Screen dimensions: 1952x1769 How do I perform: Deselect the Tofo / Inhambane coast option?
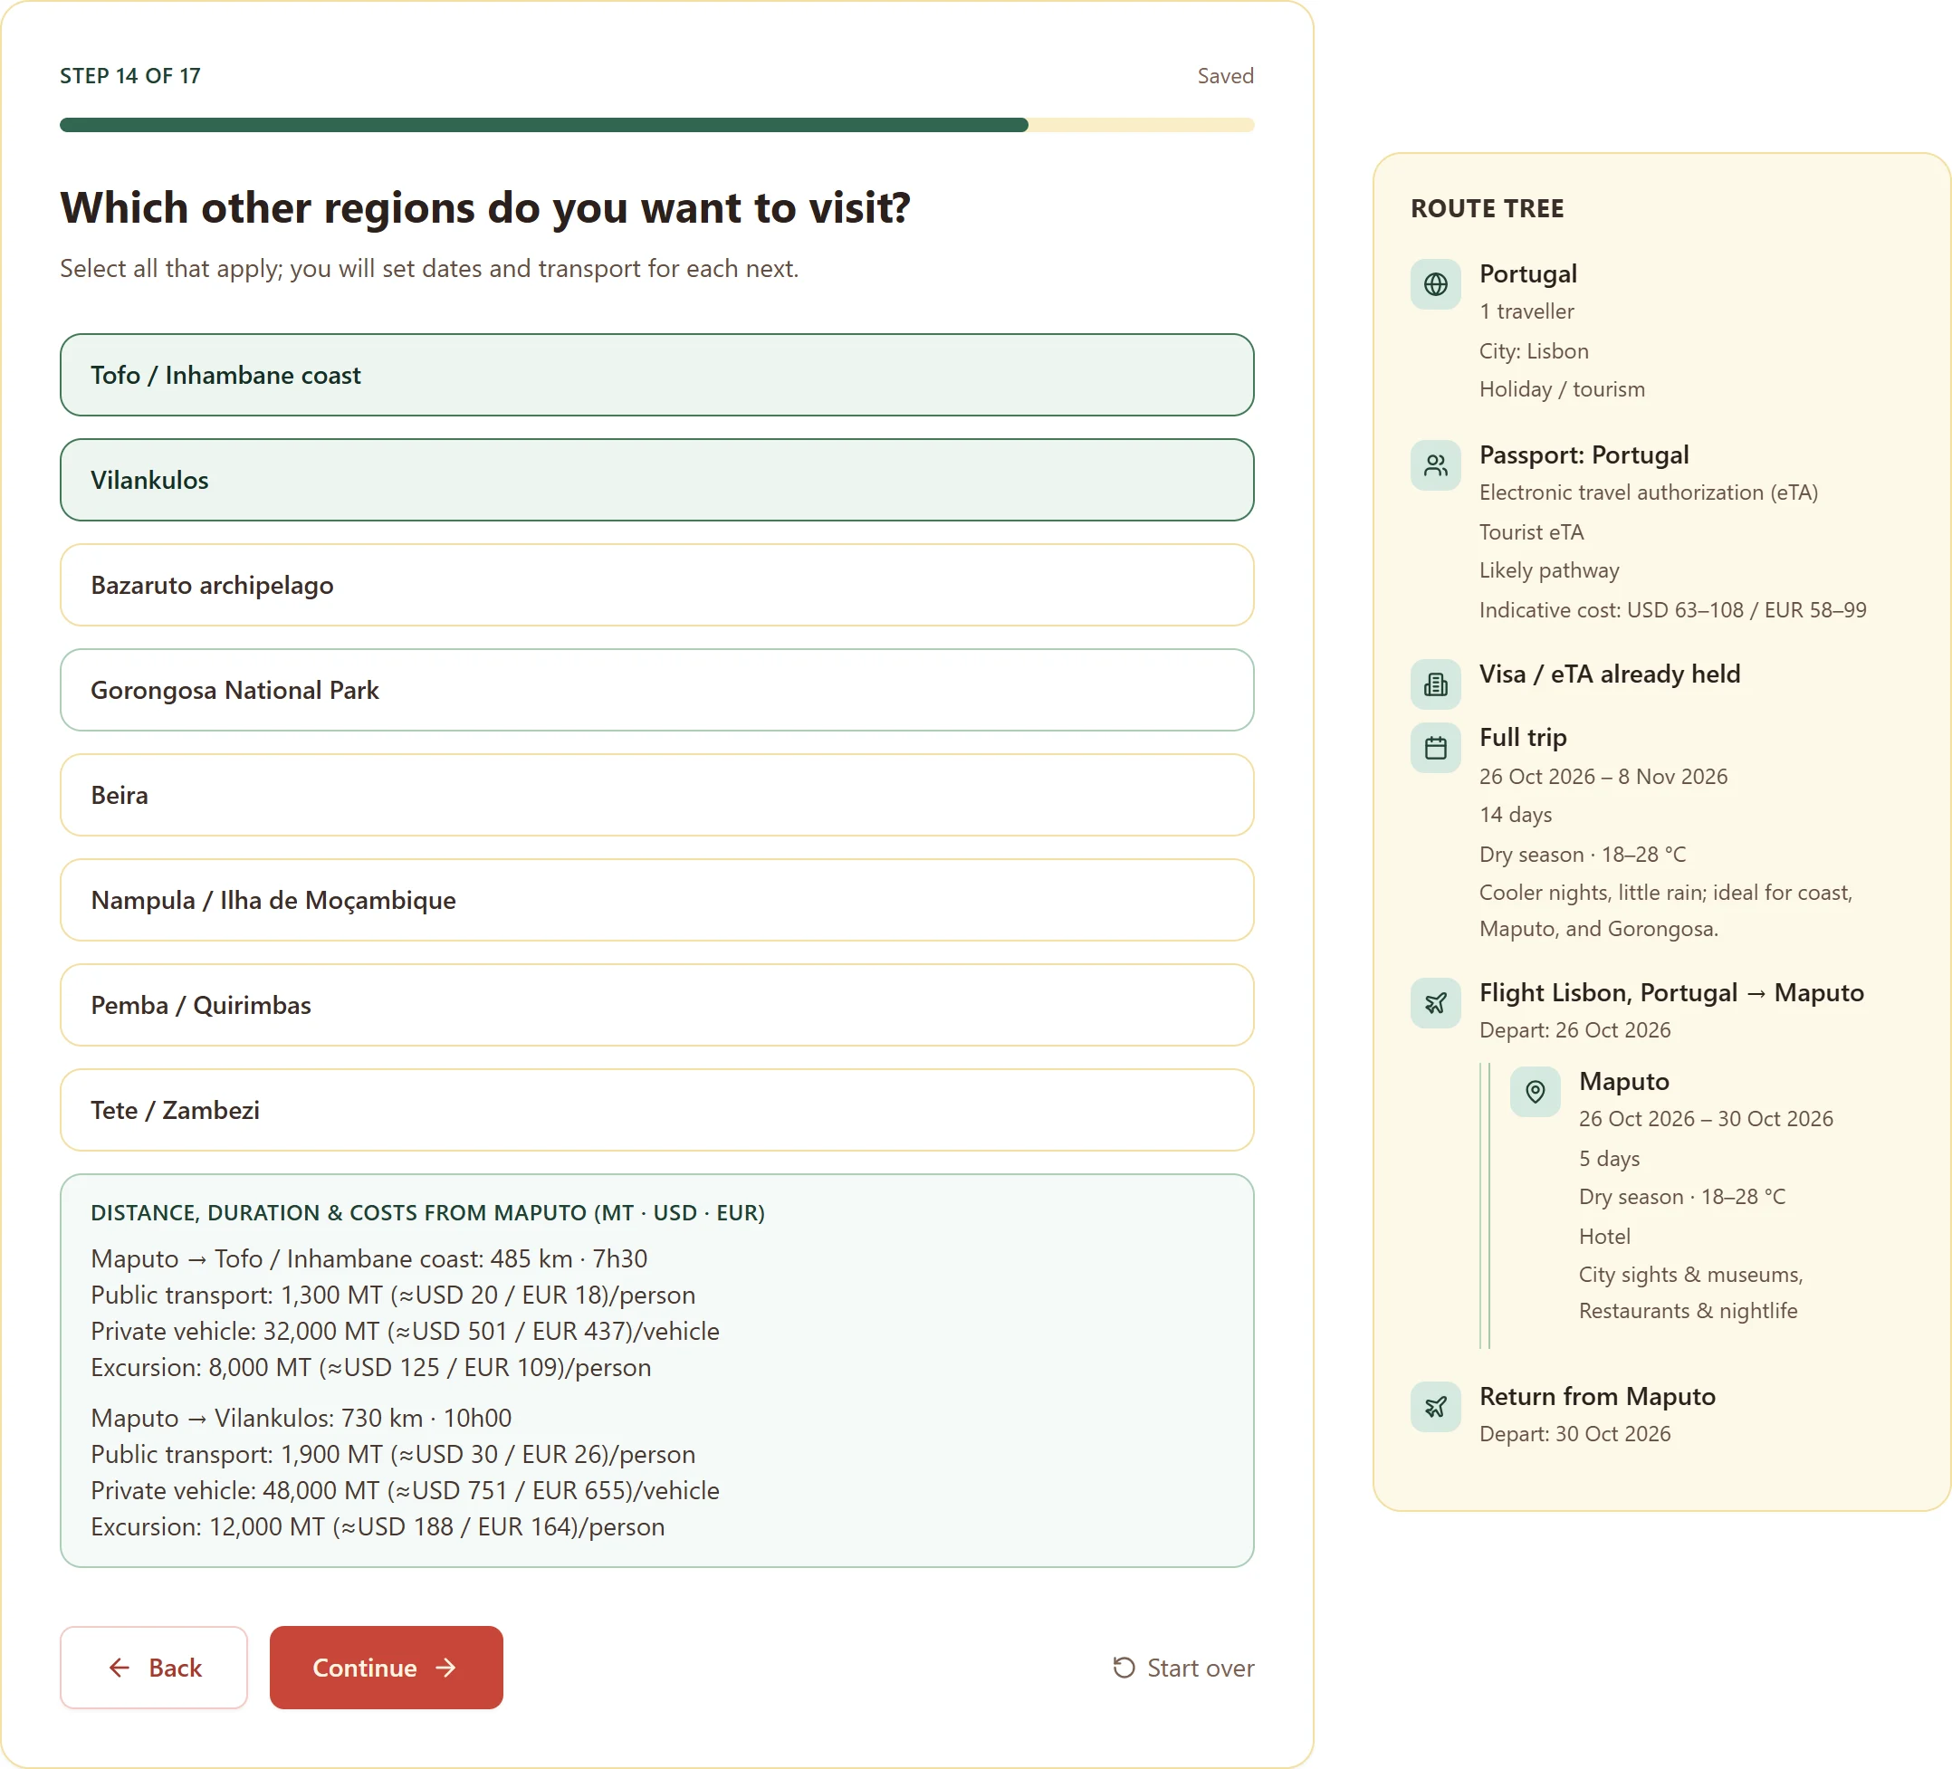pyautogui.click(x=656, y=375)
